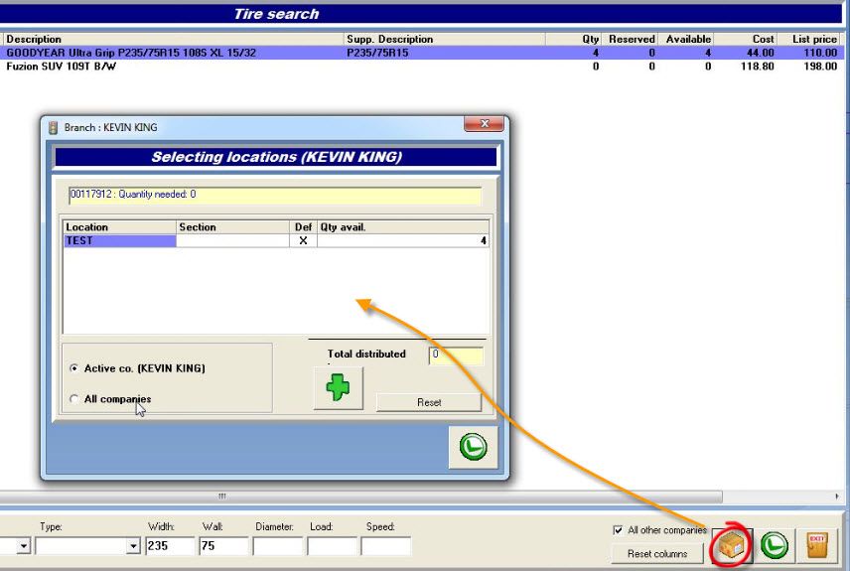This screenshot has height=571, width=850.
Task: Add a location with the green plus icon
Action: click(339, 388)
